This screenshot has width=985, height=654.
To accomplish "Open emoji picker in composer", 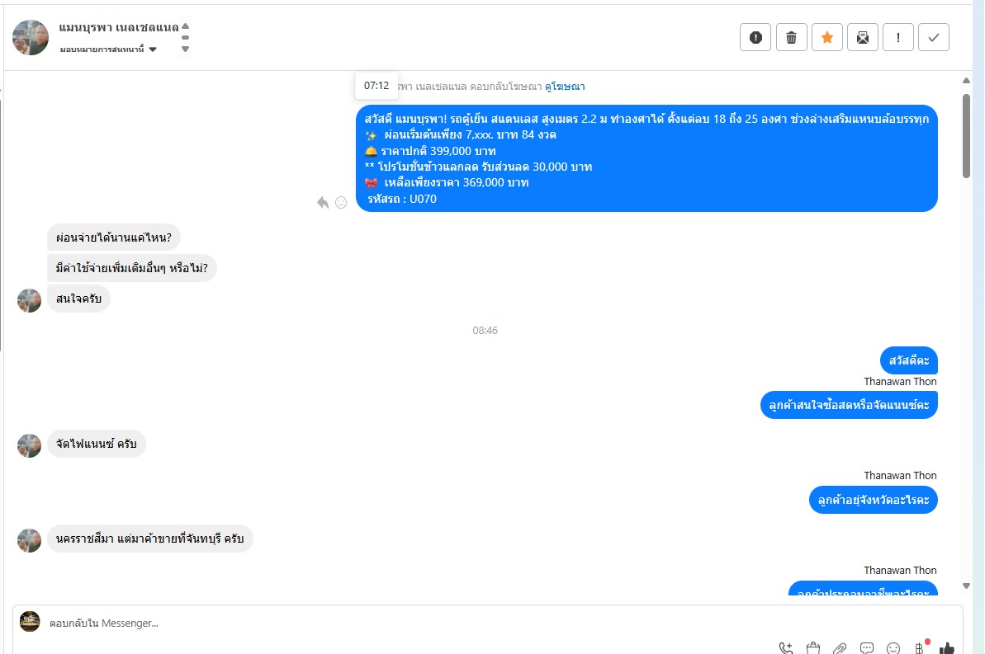I will (893, 647).
